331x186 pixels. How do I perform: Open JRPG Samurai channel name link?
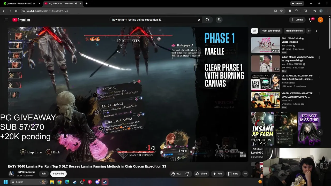(26, 172)
